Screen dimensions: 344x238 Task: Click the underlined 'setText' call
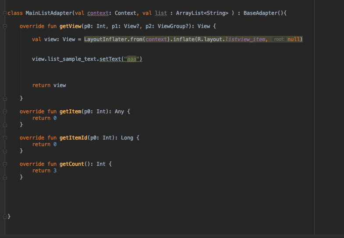click(110, 59)
